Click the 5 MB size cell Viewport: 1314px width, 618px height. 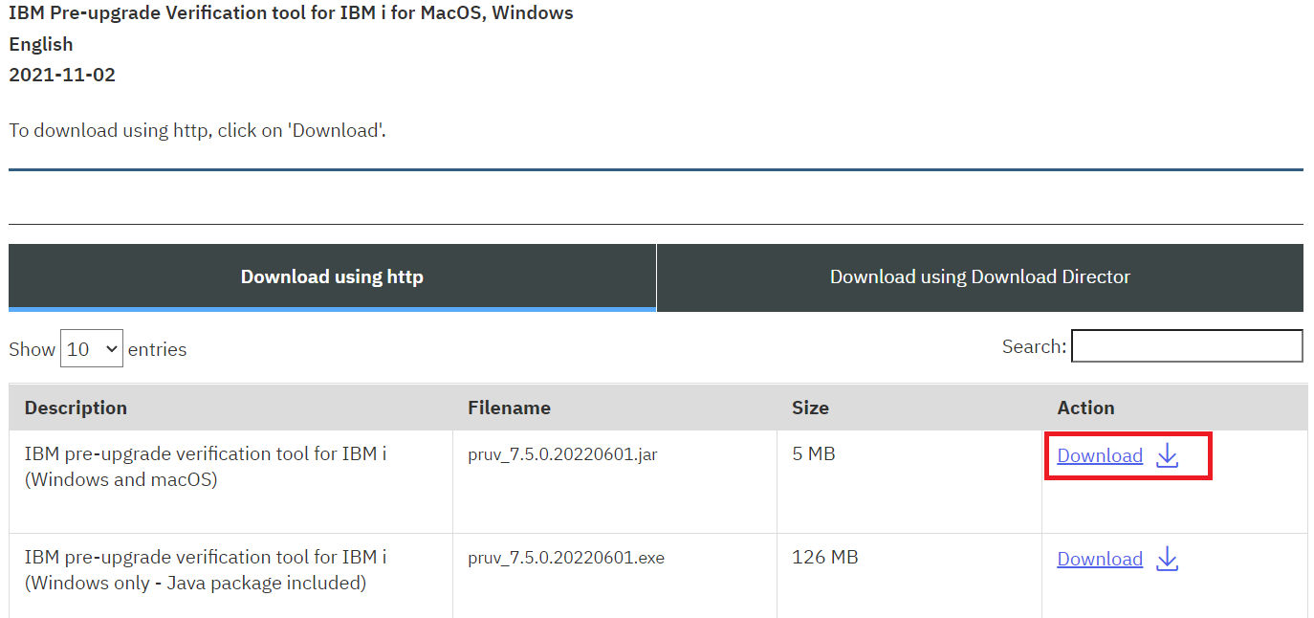click(x=814, y=454)
